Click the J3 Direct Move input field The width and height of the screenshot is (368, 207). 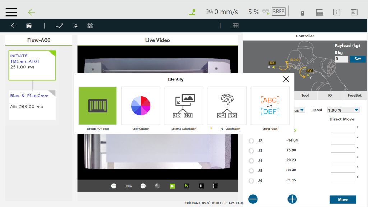343,149
